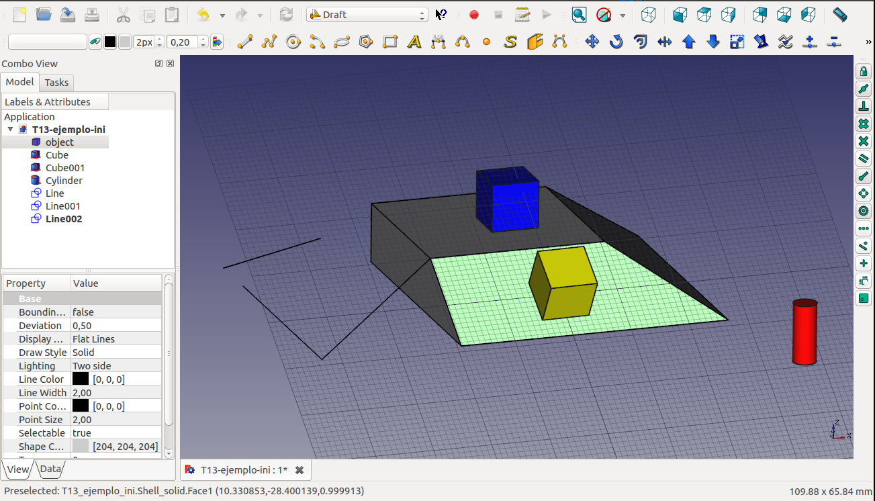The height and width of the screenshot is (501, 875).
Task: Click the Macro record red button
Action: (474, 15)
